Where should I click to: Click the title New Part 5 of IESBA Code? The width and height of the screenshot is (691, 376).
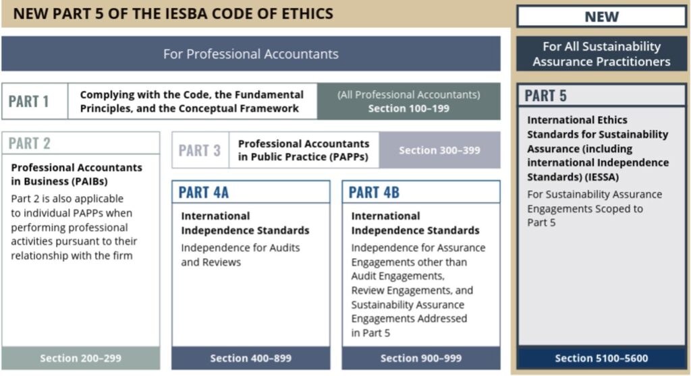pyautogui.click(x=173, y=13)
